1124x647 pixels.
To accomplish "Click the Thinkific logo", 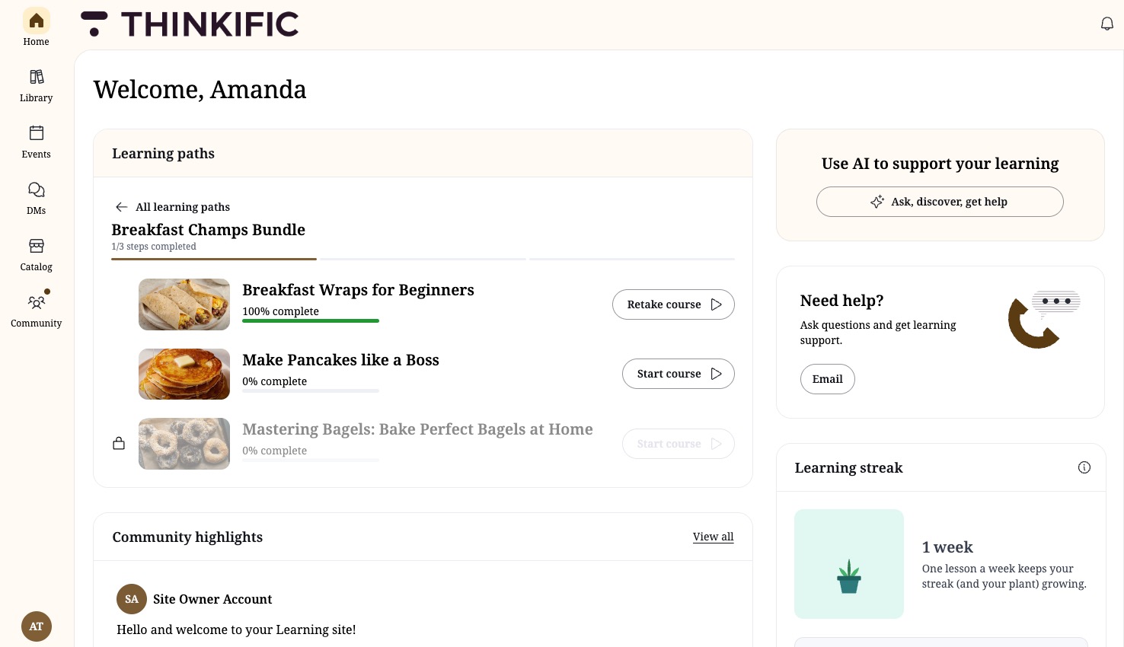I will (x=190, y=24).
